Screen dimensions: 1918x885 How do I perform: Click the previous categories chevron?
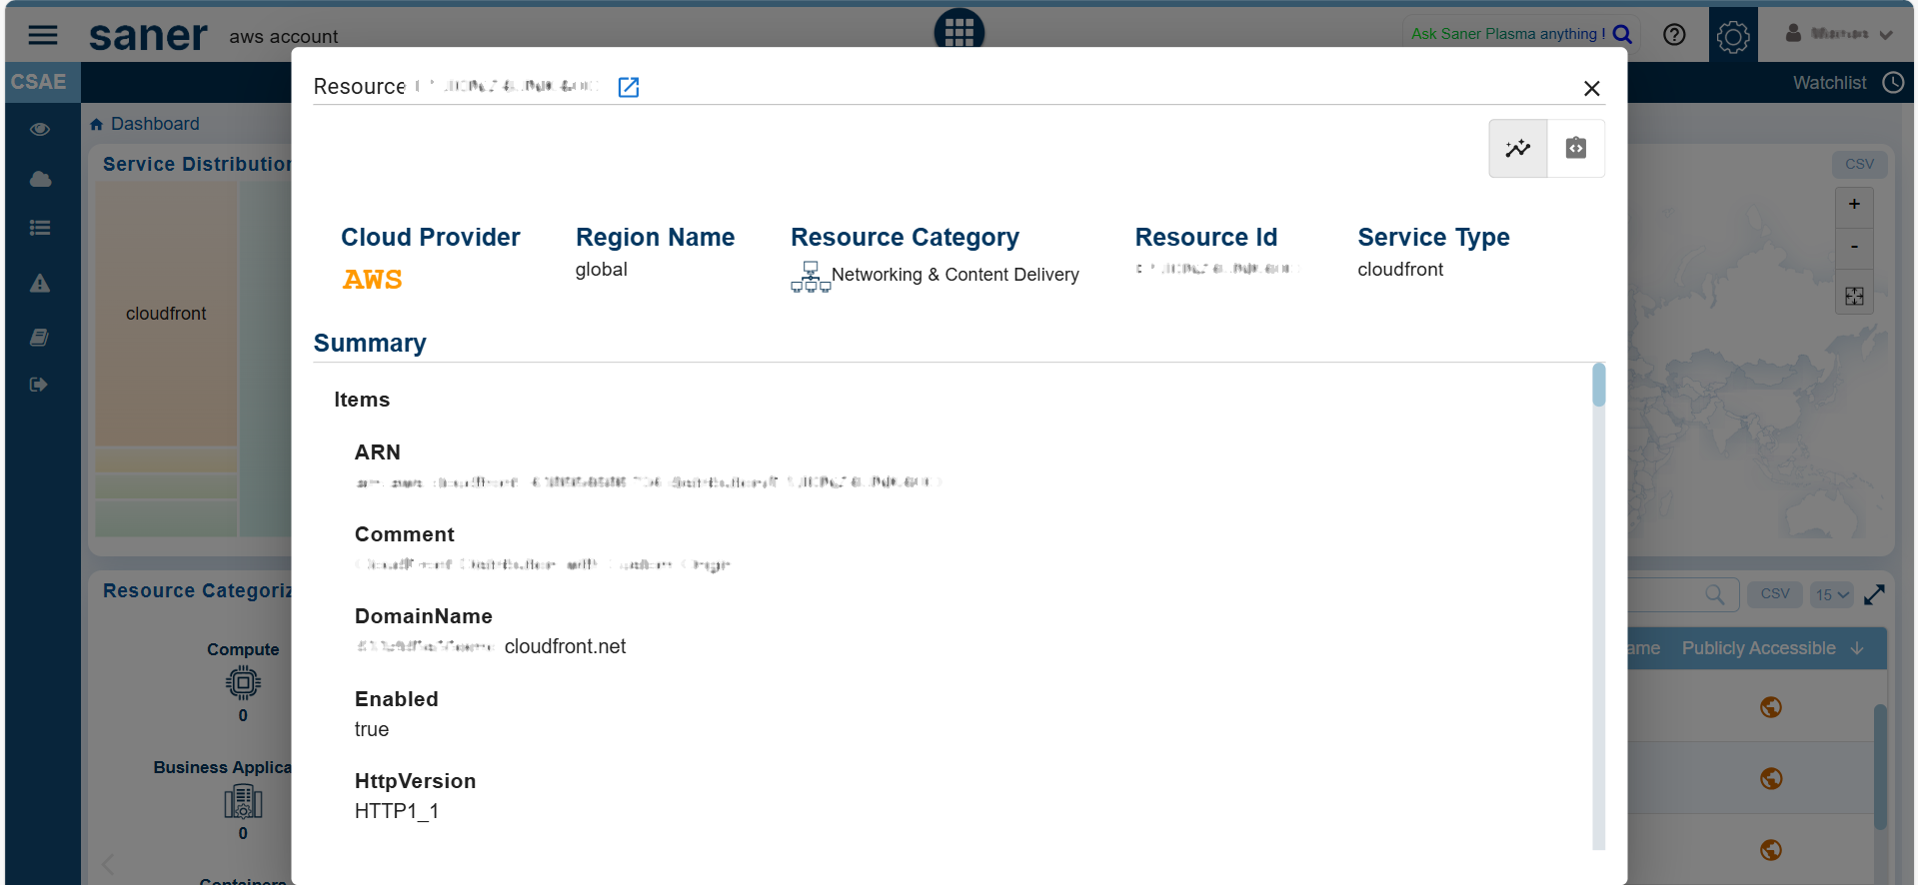click(x=109, y=864)
